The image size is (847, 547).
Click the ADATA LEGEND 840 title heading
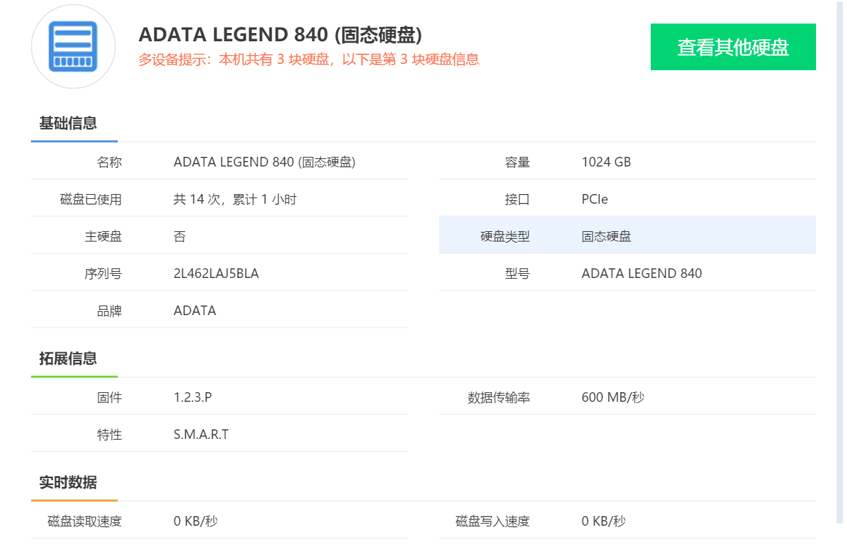point(280,34)
